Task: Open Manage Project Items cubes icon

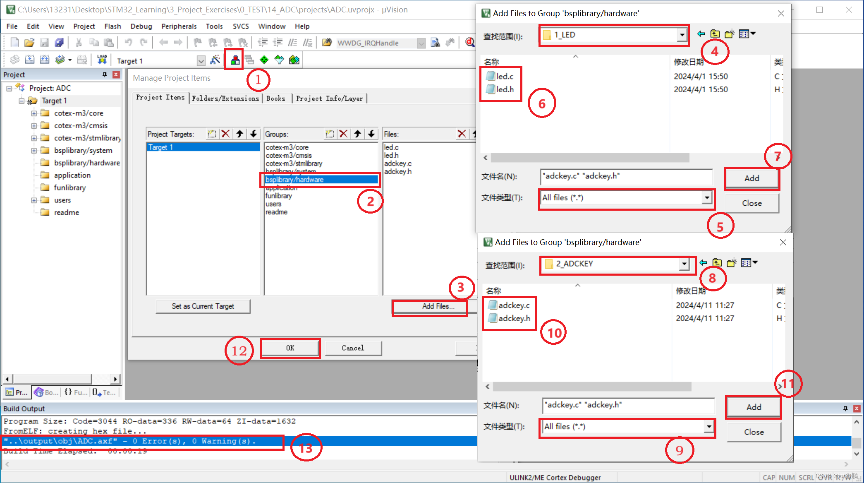Action: [x=235, y=60]
